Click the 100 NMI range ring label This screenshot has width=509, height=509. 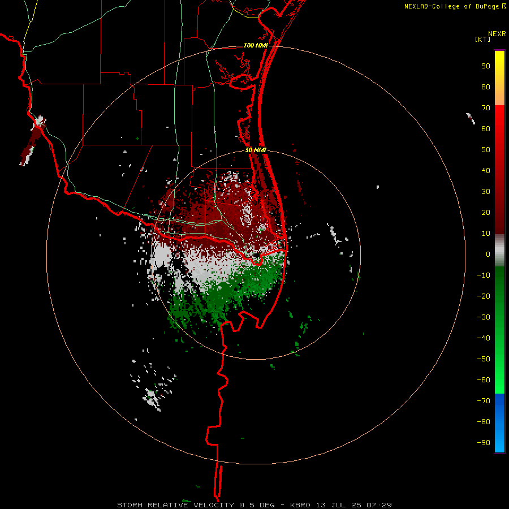(256, 45)
